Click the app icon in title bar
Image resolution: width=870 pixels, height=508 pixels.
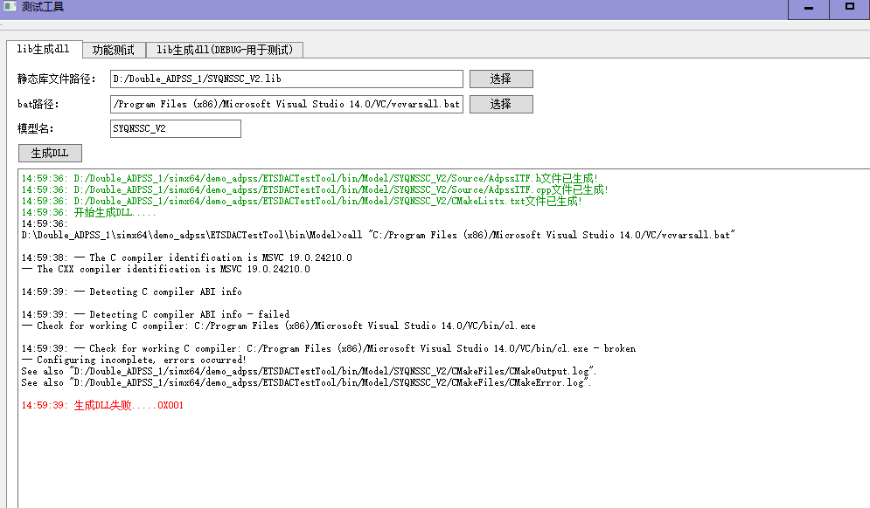(x=10, y=7)
